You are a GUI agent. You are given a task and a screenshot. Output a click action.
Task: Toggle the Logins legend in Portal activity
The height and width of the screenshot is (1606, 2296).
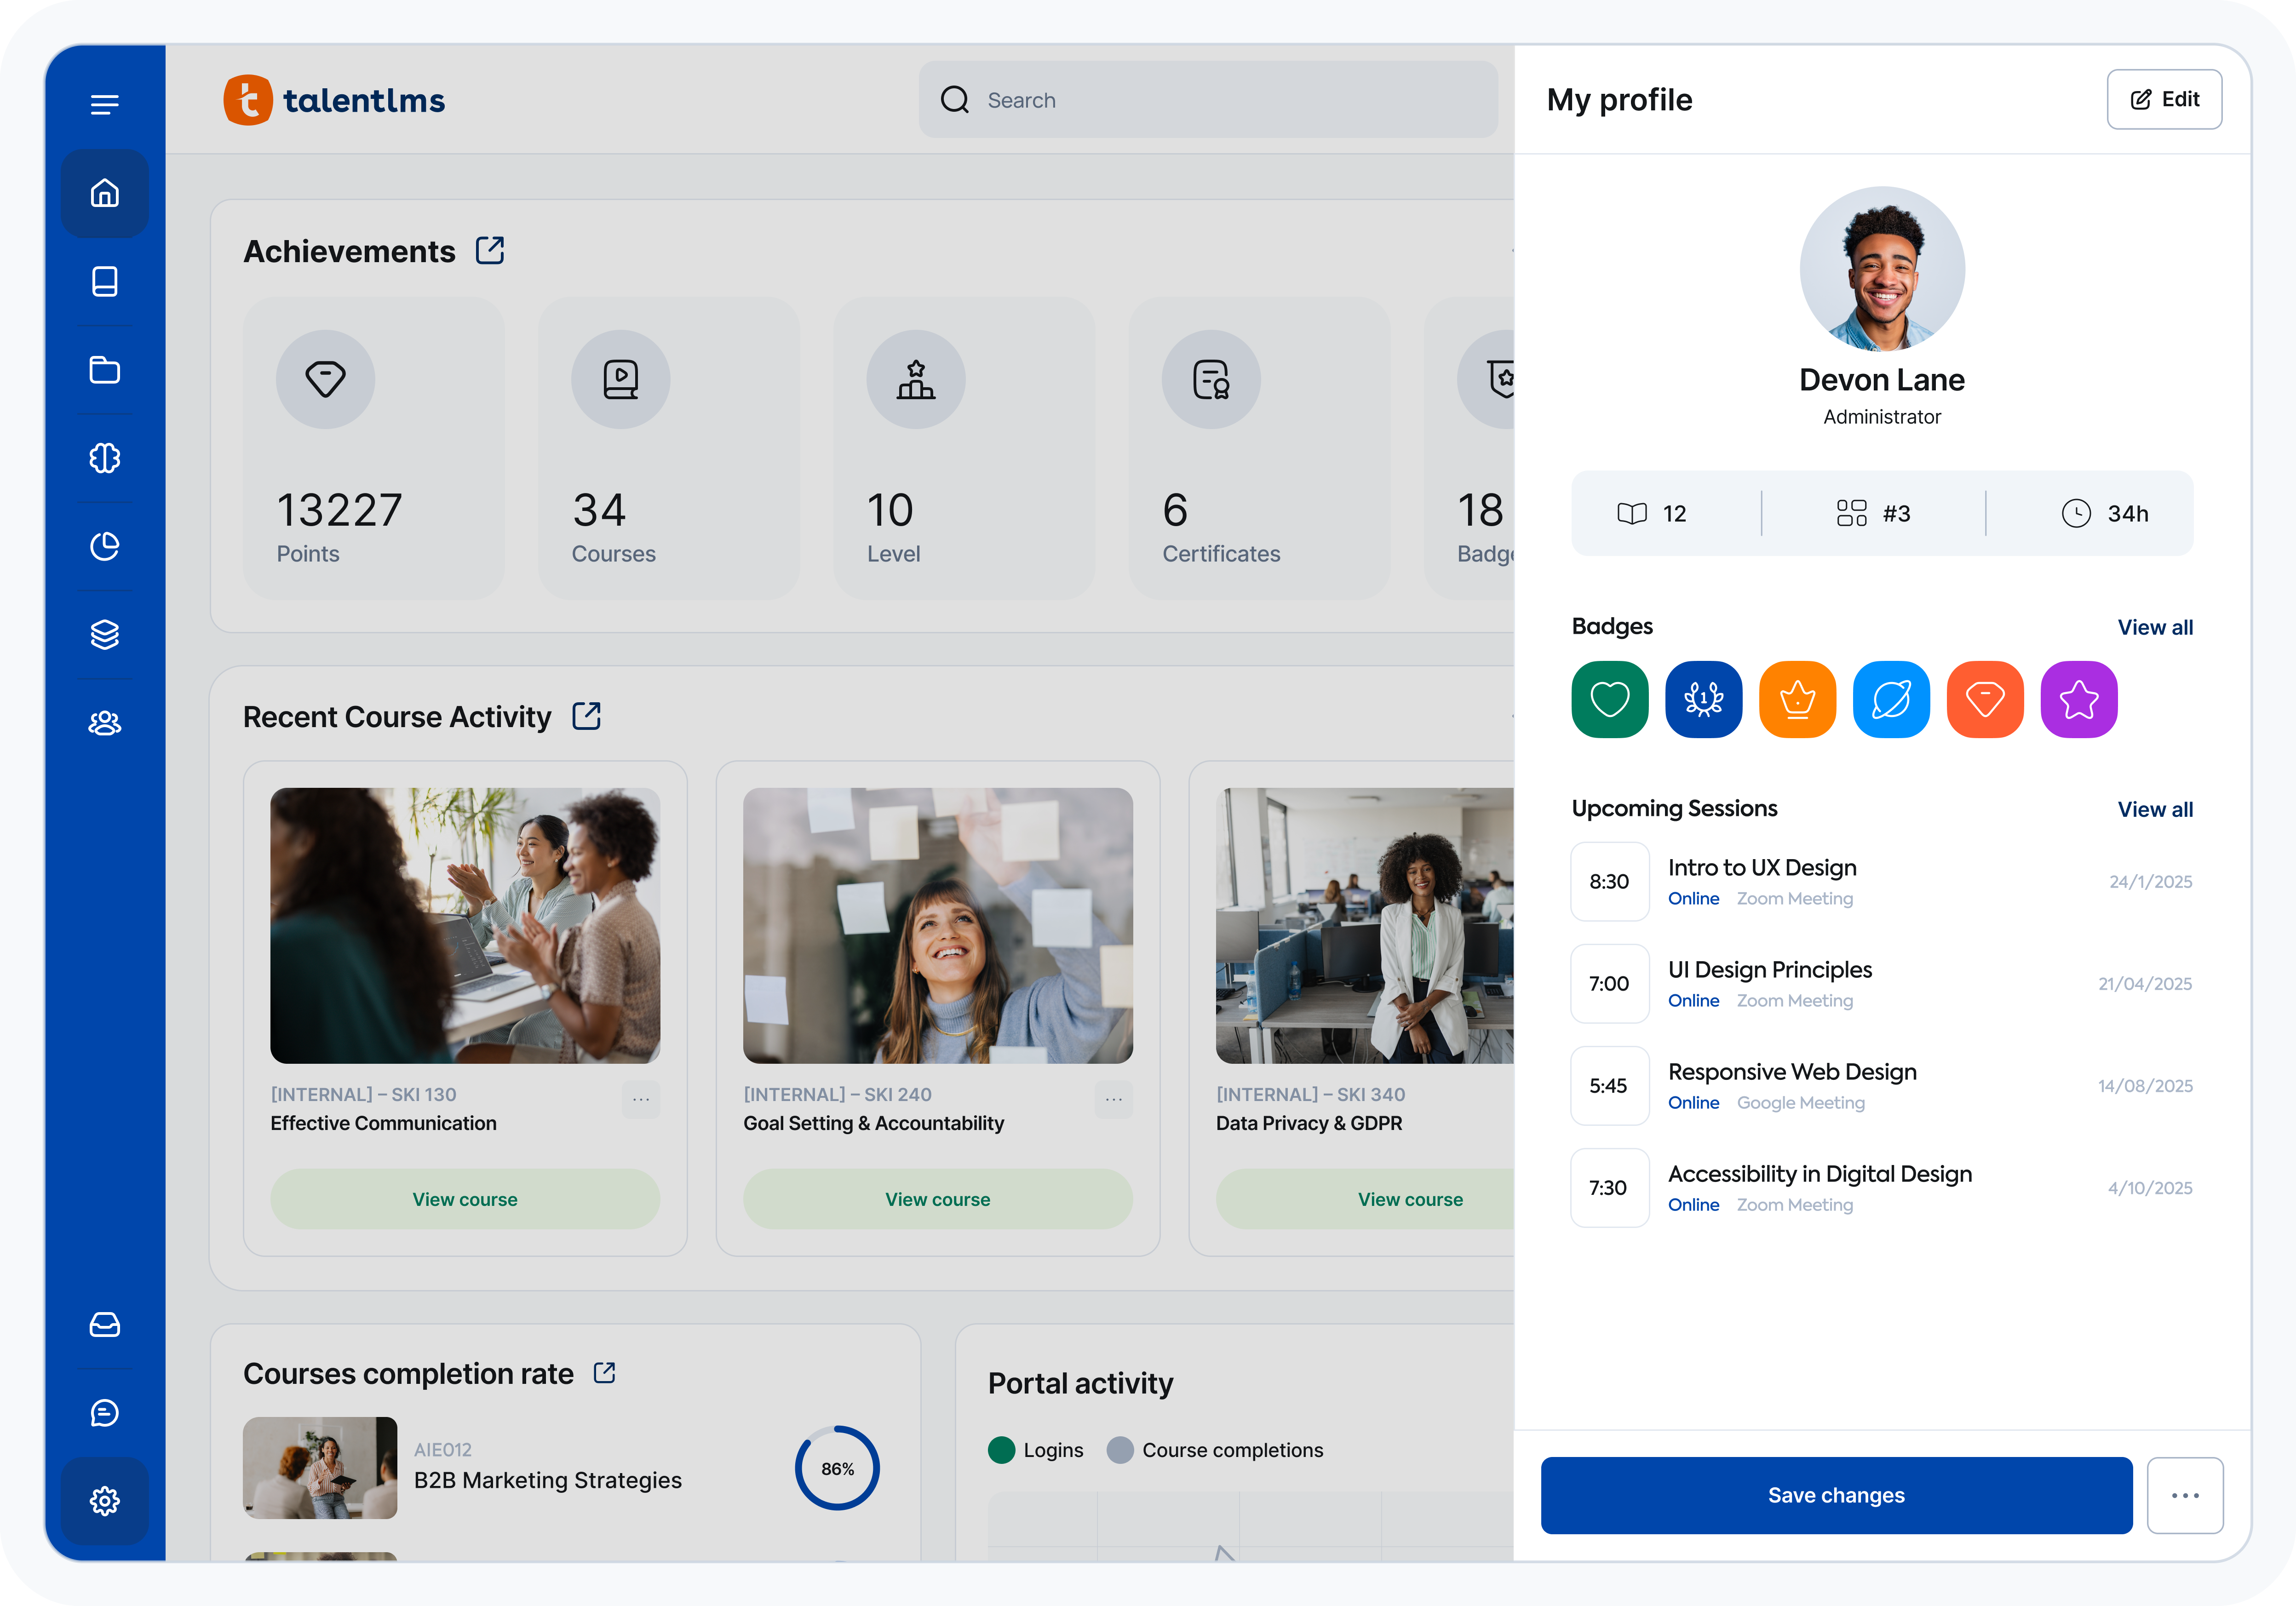point(1002,1450)
